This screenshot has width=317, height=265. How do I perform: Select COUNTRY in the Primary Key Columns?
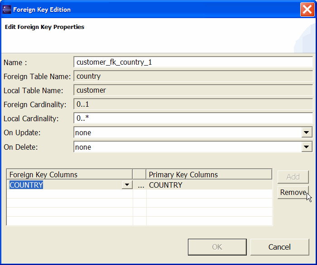pos(166,185)
